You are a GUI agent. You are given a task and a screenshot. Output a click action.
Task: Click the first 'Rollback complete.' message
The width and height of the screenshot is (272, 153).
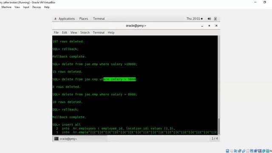69,57
